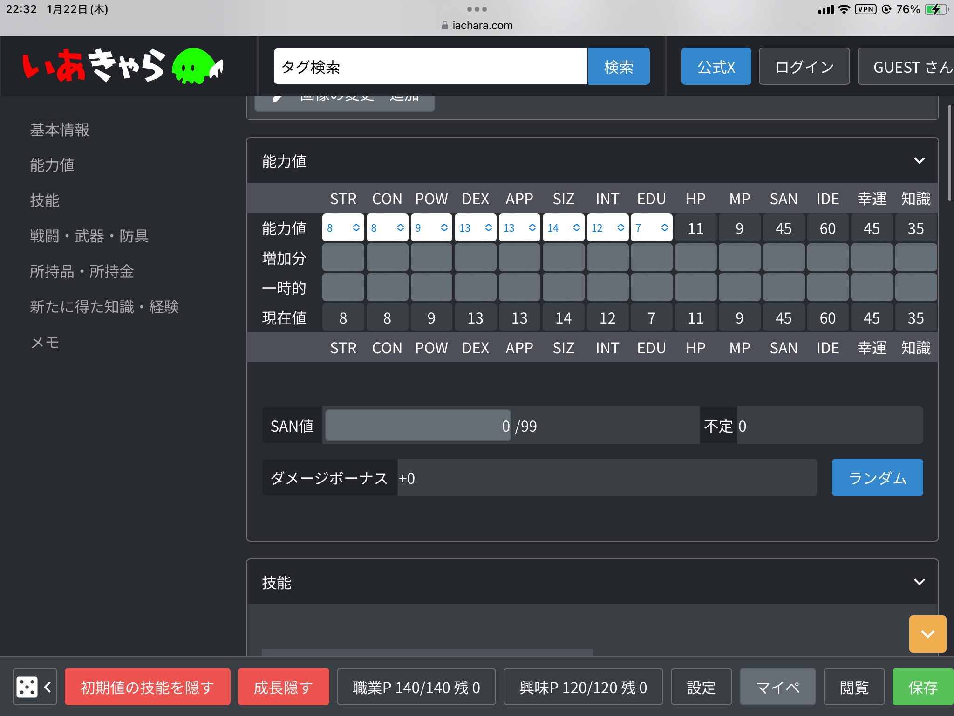This screenshot has width=954, height=716.
Task: Click the left arrow beside the dice
Action: pyautogui.click(x=48, y=687)
